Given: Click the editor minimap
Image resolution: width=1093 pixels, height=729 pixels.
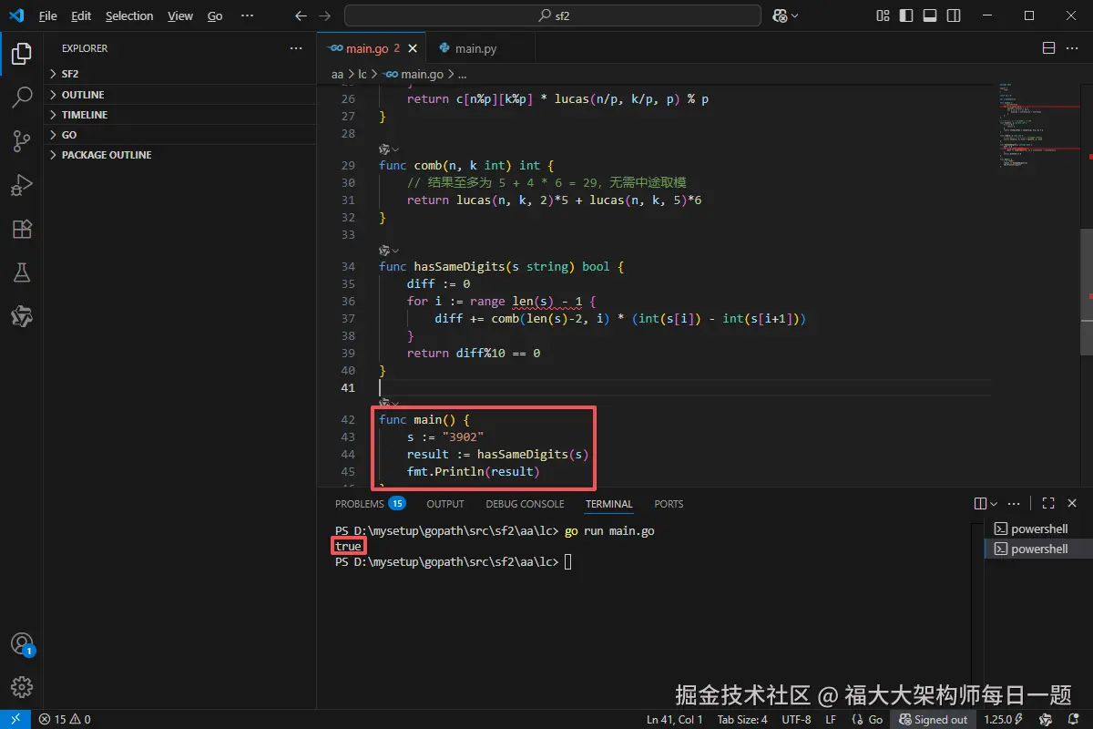Looking at the screenshot, I should (1038, 128).
